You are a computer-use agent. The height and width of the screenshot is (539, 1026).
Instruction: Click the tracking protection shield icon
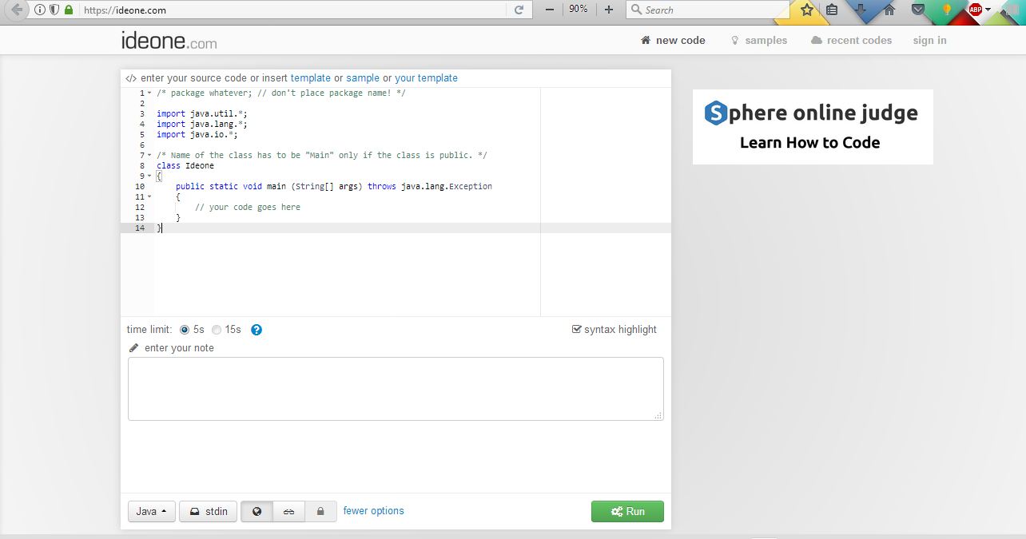(54, 10)
